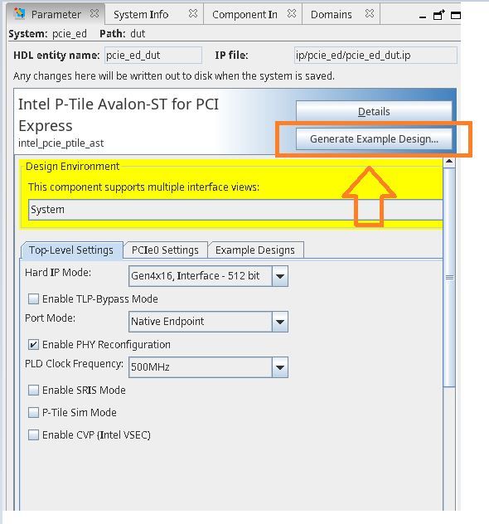Check Enable CVP (Intel VSEC)
The height and width of the screenshot is (524, 489).
pyautogui.click(x=33, y=434)
